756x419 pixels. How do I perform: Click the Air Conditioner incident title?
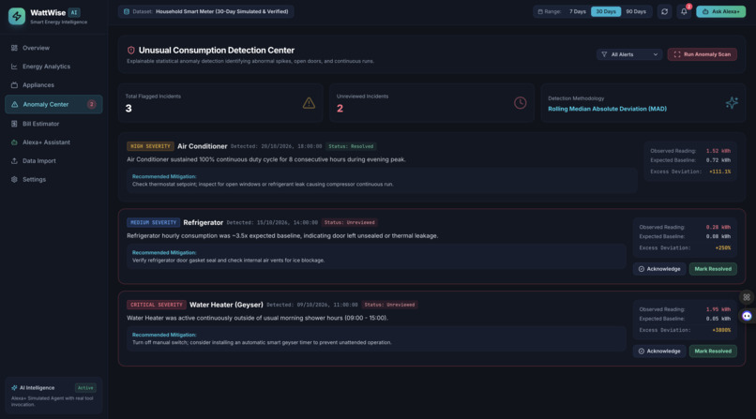click(202, 146)
